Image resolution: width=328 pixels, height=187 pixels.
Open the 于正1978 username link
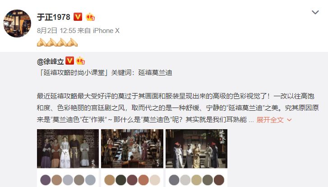coord(54,17)
